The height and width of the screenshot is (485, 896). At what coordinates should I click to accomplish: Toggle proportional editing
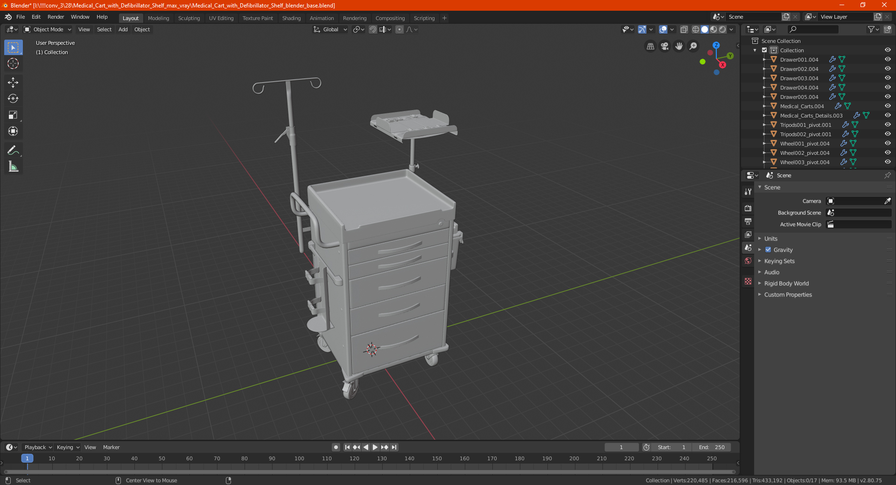(399, 29)
